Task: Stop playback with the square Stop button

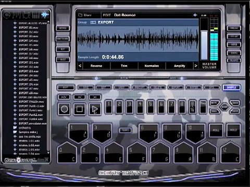Action: coord(80,109)
